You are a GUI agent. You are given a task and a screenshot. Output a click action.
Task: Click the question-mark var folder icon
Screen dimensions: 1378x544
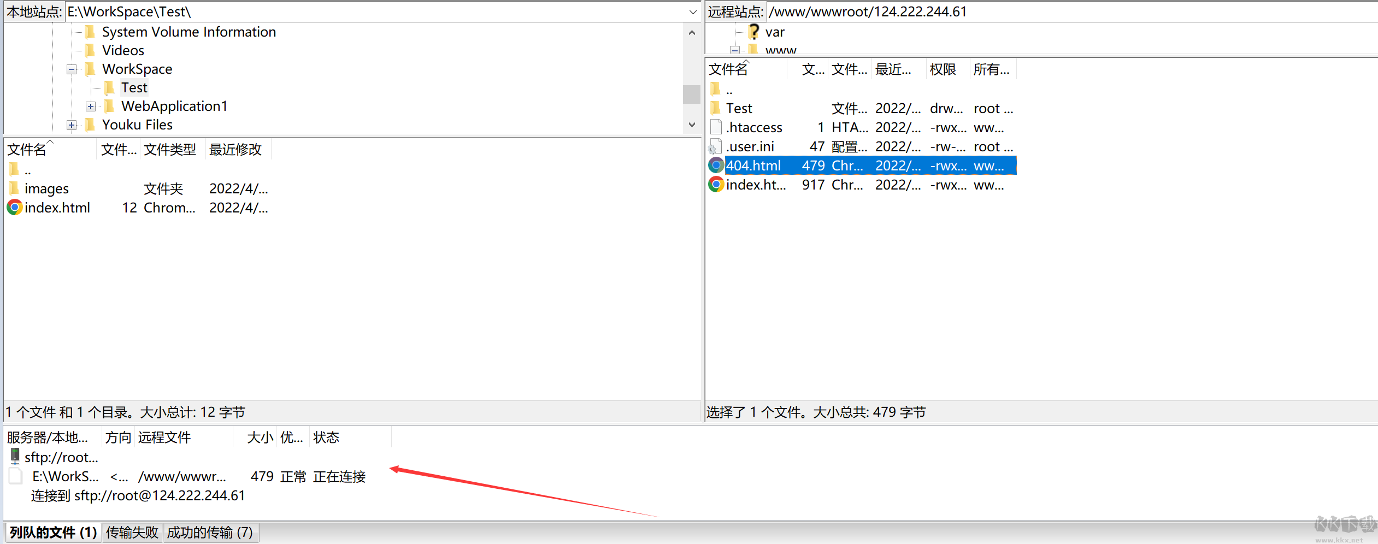(754, 32)
